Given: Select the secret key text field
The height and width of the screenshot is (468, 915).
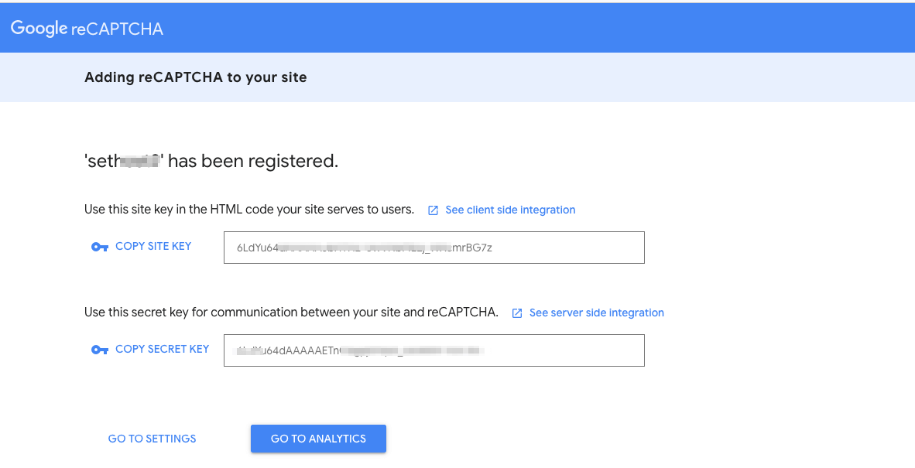Looking at the screenshot, I should click(434, 350).
